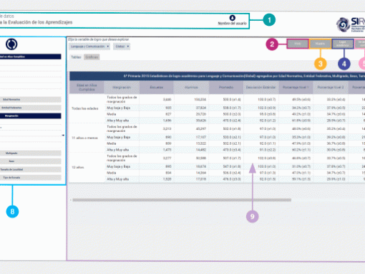365x274 pixels.
Task: Click Alta y Muy alta under Todas las edades
Action: coord(117,121)
